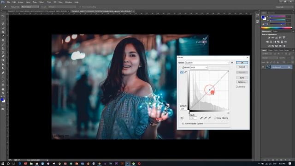295x166 pixels.
Task: Open the Color panel flyout menu
Action: point(293,13)
